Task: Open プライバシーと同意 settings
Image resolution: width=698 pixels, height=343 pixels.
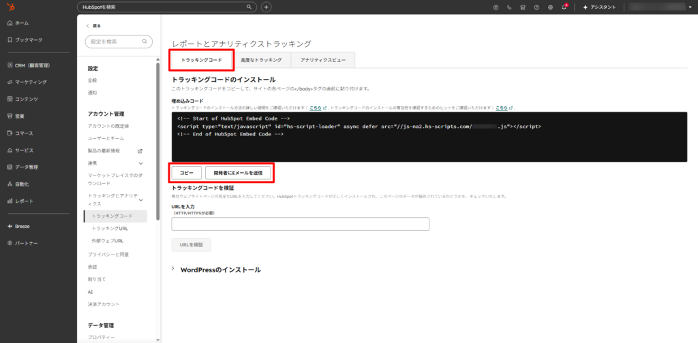Action: (x=108, y=255)
